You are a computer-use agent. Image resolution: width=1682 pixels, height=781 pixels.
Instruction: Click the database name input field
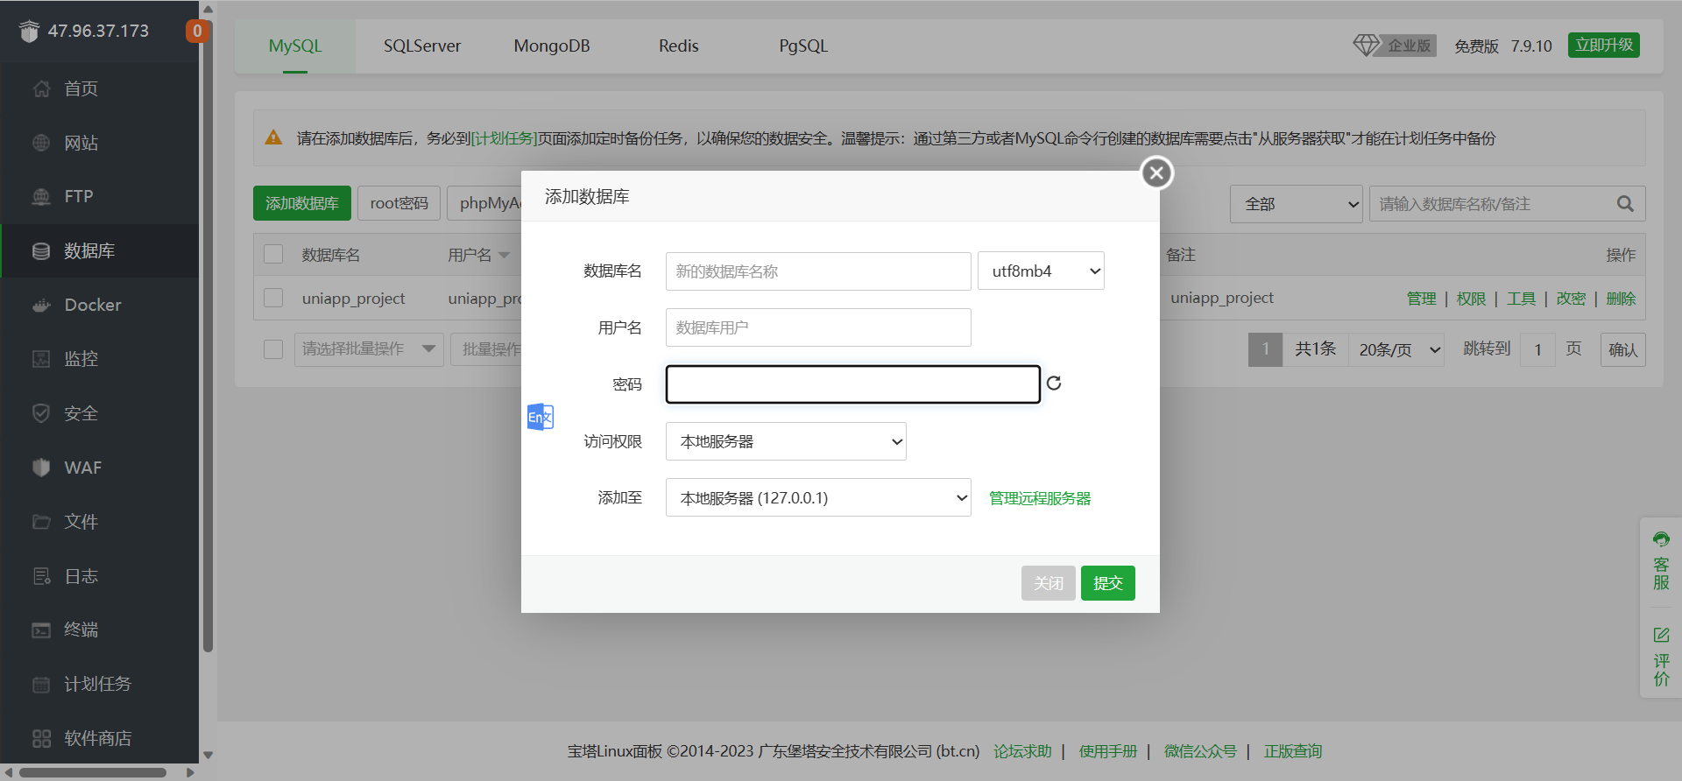(x=817, y=271)
